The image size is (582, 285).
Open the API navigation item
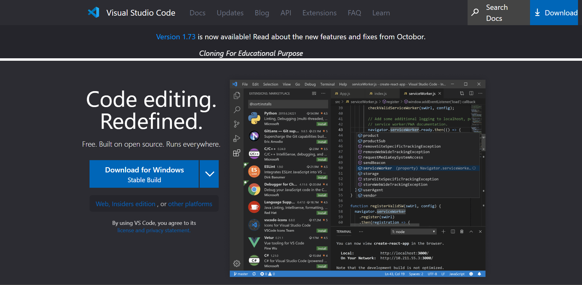point(286,13)
